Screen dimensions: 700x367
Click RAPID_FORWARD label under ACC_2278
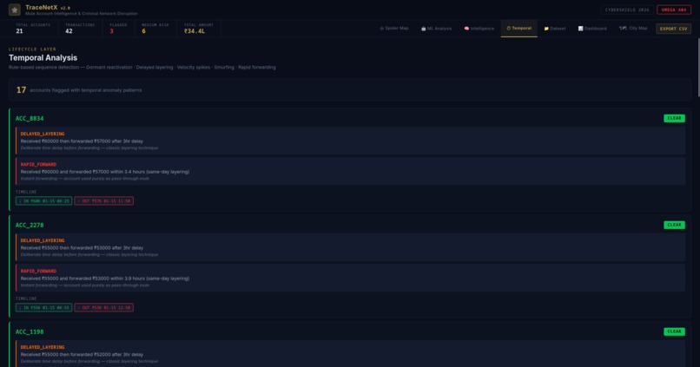(38, 271)
